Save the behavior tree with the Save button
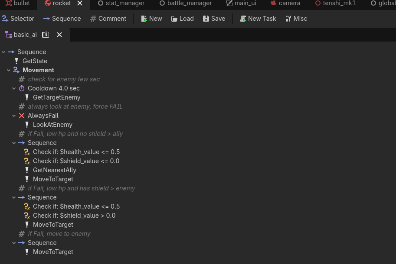Screen dimensions: 396x264 coord(213,19)
